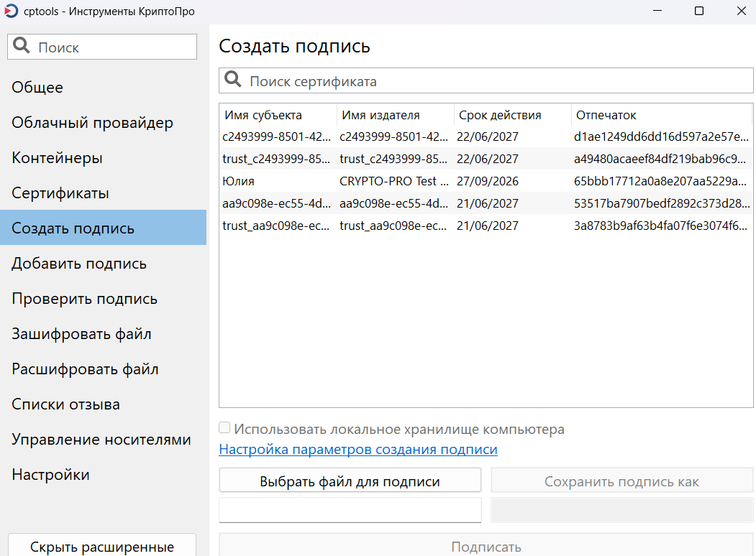Click the 27/09/2026 expiry date cell
This screenshot has width=756, height=556.
(488, 181)
